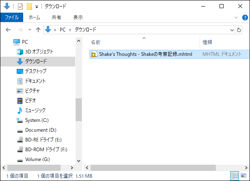Switch to large thumbnails view in status bar

[243, 176]
